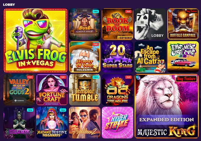Screen dimensions: 201x141
Task: Launch Master of Gold Hold&Win
Action: (x=85, y=57)
